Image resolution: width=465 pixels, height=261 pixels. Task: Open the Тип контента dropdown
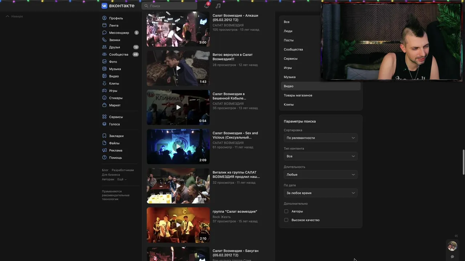click(x=321, y=156)
